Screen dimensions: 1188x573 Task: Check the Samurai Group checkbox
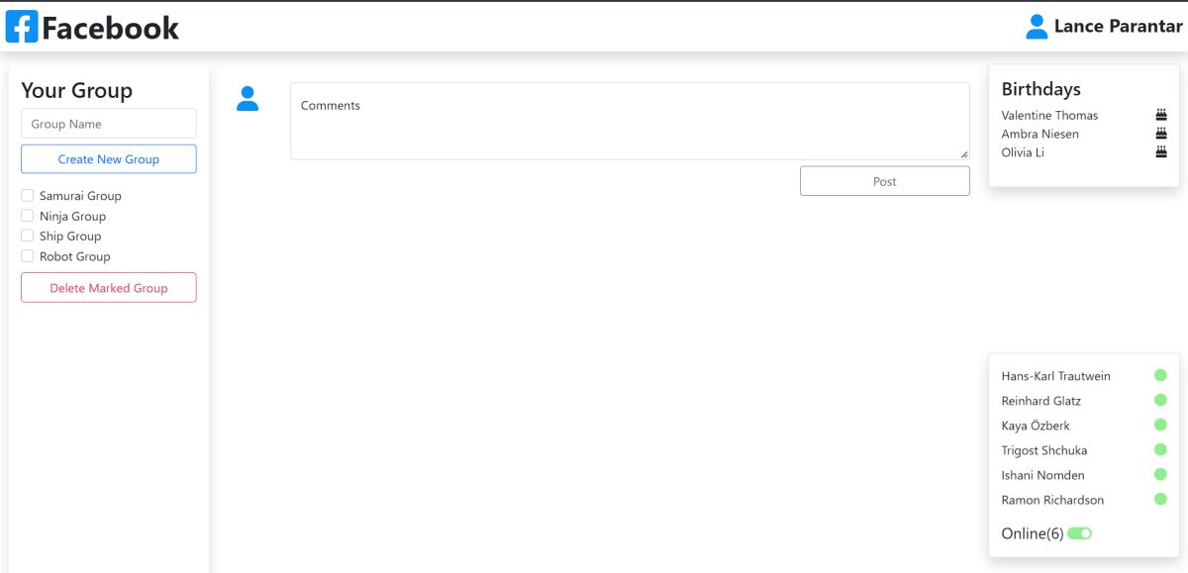[x=28, y=196]
